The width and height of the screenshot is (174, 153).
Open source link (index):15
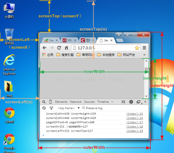click(x=135, y=114)
